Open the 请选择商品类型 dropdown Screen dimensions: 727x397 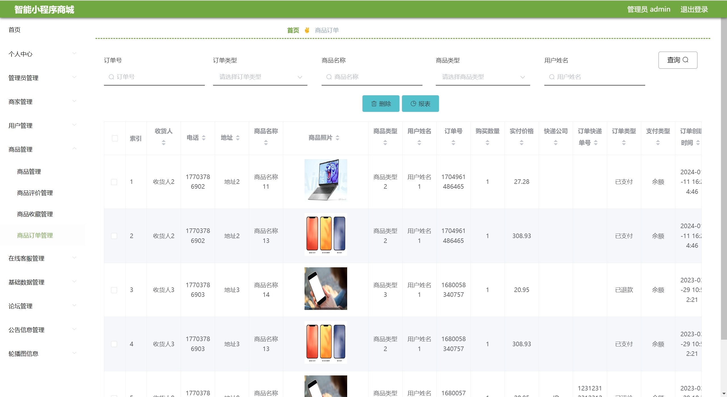tap(482, 77)
